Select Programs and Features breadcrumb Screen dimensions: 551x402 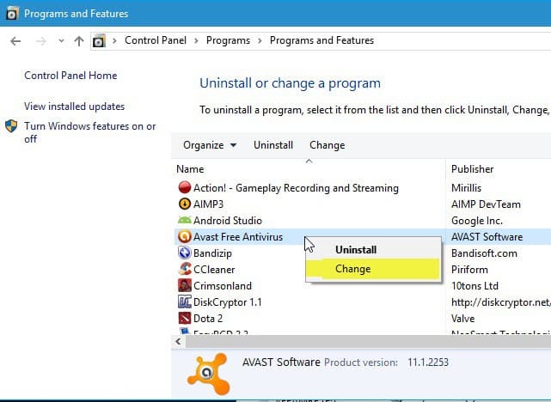coord(321,40)
